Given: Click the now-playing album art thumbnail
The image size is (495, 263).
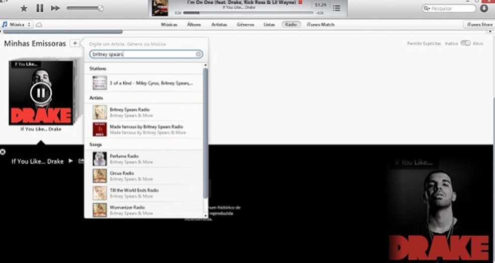Looking at the screenshot, I should [160, 8].
